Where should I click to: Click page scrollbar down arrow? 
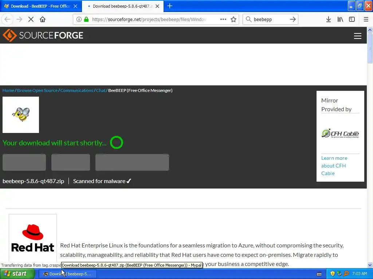click(x=370, y=265)
